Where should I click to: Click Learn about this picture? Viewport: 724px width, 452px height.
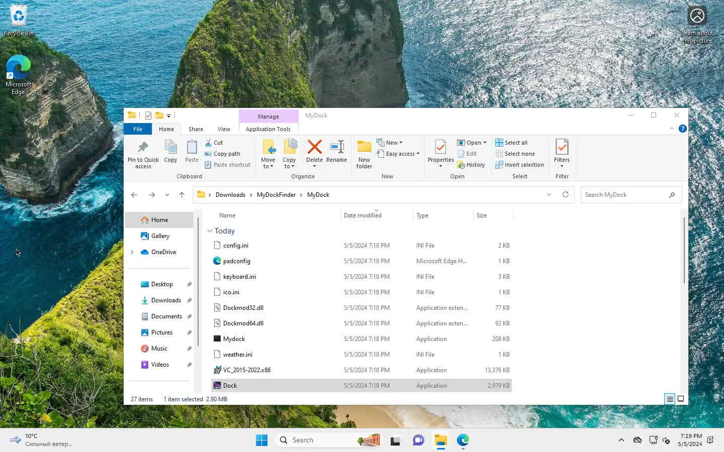point(697,25)
